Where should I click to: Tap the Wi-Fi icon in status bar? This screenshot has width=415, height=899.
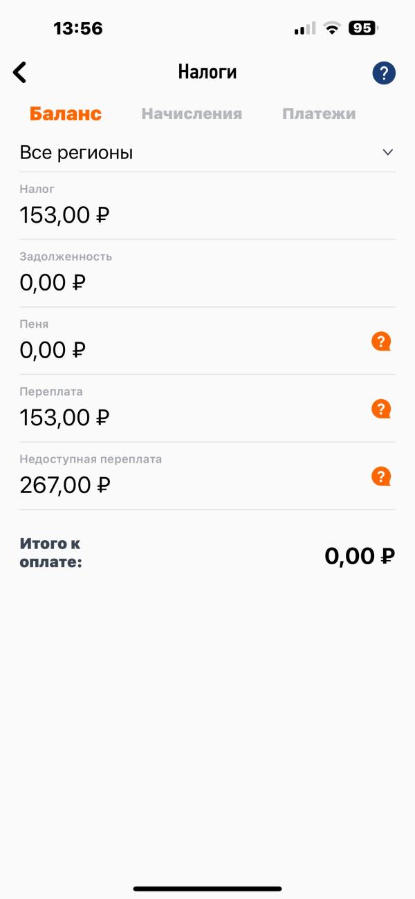pyautogui.click(x=333, y=28)
